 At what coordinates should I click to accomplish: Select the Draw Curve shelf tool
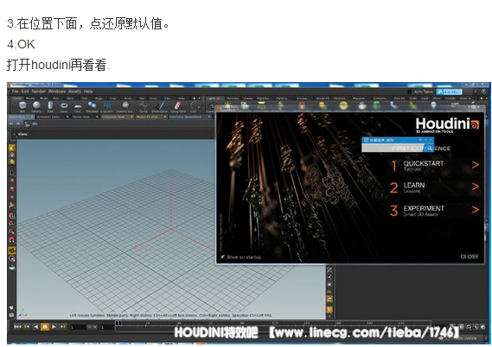point(160,106)
